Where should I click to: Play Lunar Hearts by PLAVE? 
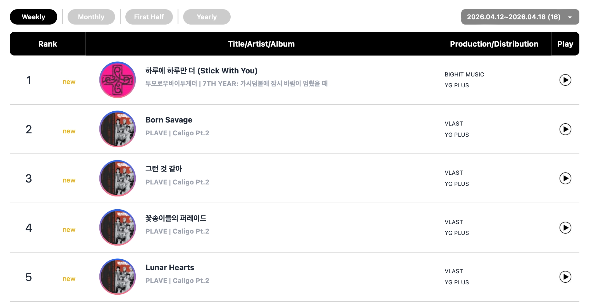coord(565,277)
